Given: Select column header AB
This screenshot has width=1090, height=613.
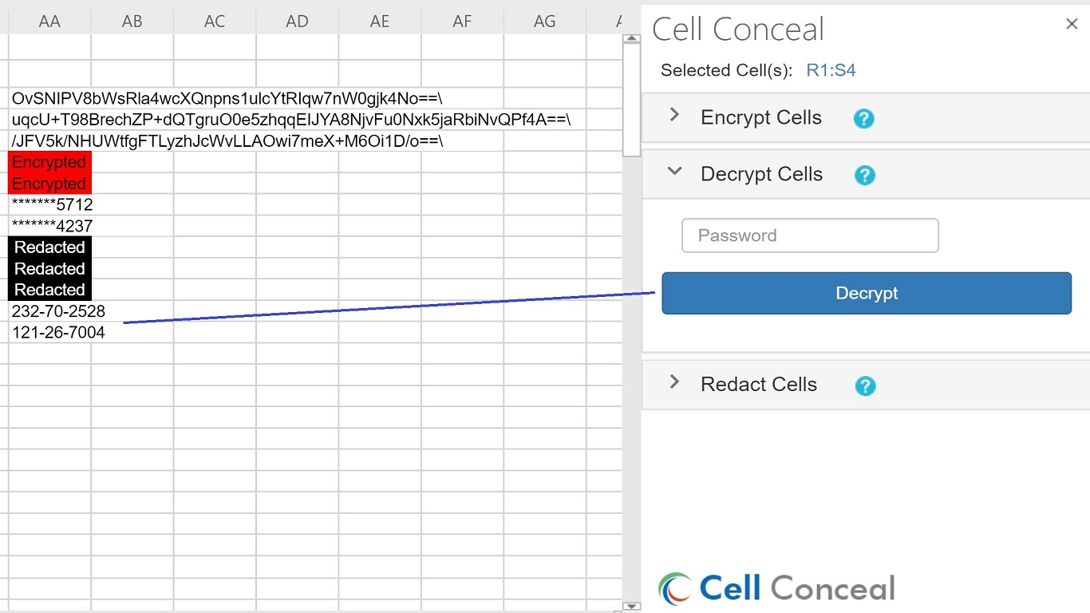Looking at the screenshot, I should coord(132,22).
